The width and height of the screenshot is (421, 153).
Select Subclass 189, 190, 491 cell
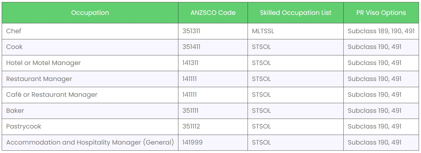[x=381, y=31]
